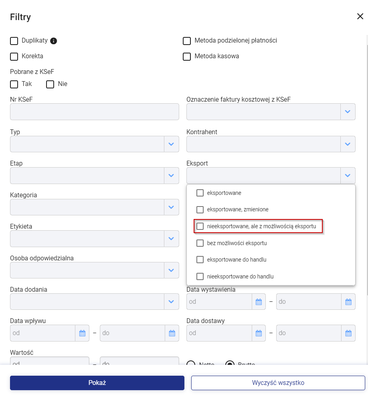The height and width of the screenshot is (397, 368).
Task: Click the Pokaż button
Action: 97,383
